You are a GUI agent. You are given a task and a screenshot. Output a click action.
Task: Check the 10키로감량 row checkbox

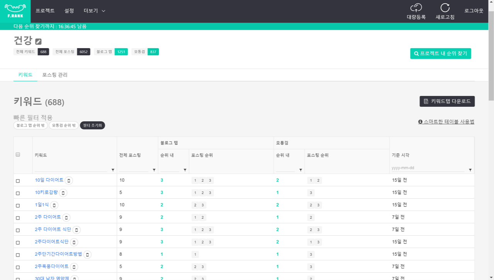[18, 193]
